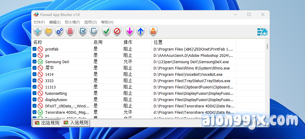The width and height of the screenshot is (305, 139).
Task: Click the yellow folder Add Folder icon
Action: click(48, 31)
